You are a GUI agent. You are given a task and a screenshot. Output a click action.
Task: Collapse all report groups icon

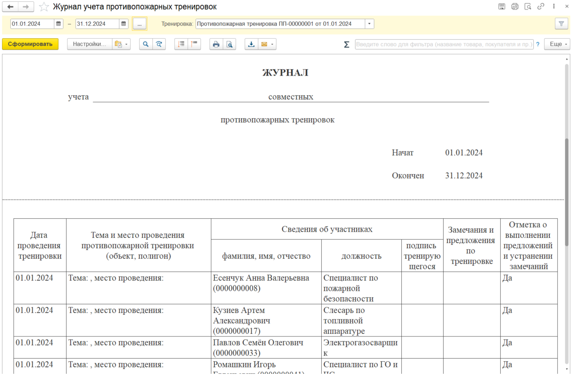pos(194,44)
